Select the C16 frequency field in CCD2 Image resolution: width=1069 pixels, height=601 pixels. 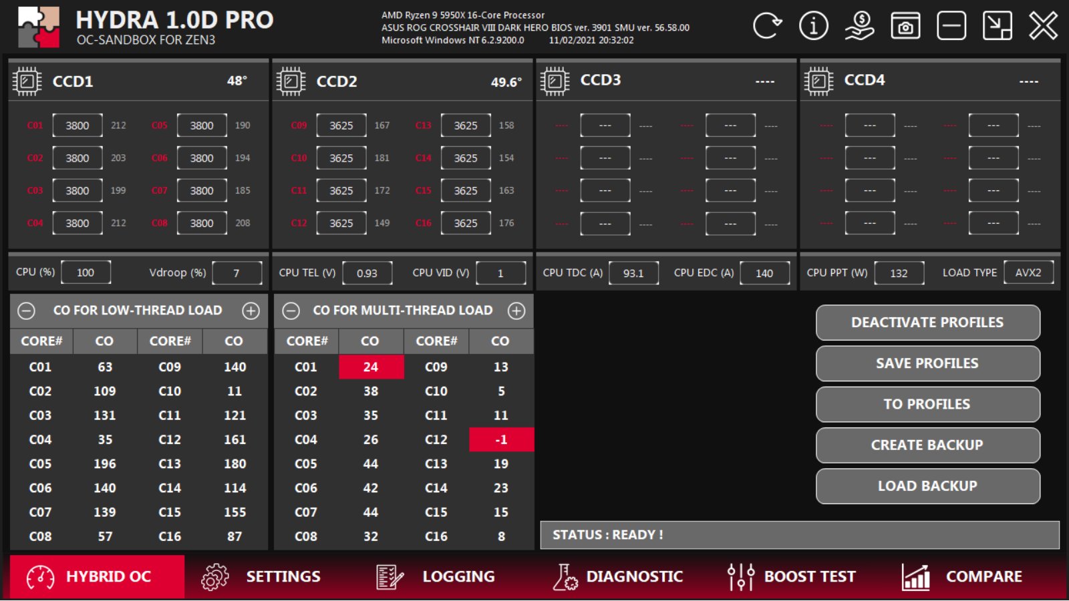click(x=466, y=223)
